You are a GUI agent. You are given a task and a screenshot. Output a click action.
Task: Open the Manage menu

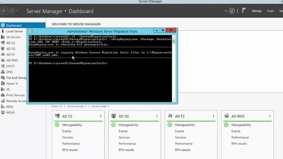pos(256,11)
